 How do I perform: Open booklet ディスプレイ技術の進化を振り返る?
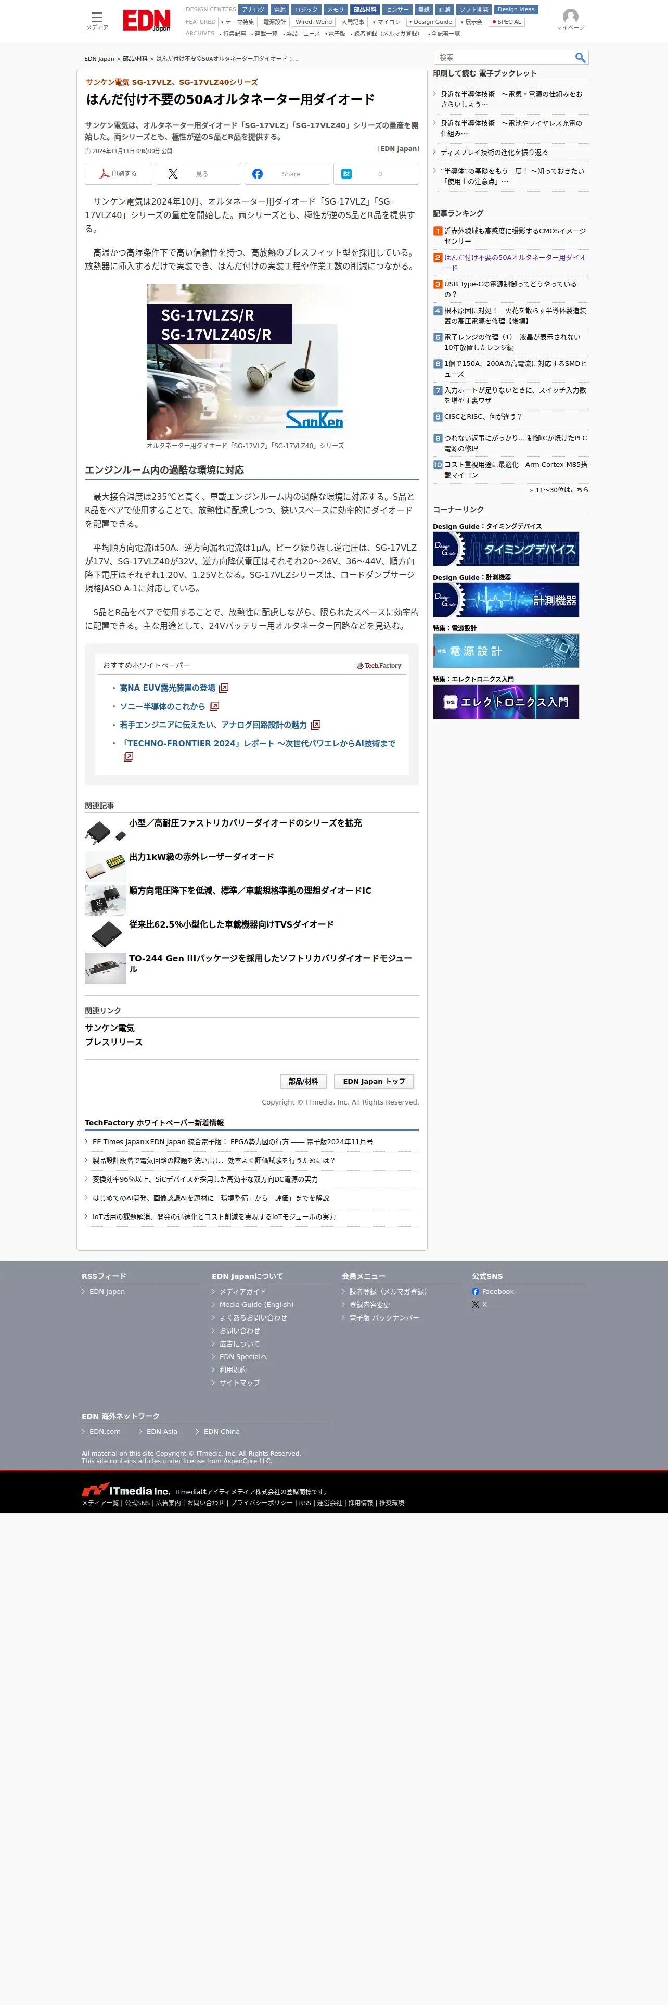tap(494, 152)
